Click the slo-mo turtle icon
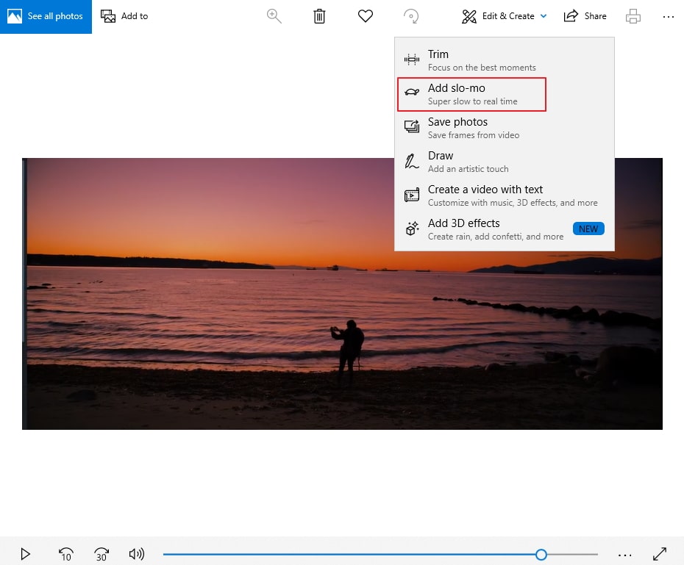 click(412, 92)
